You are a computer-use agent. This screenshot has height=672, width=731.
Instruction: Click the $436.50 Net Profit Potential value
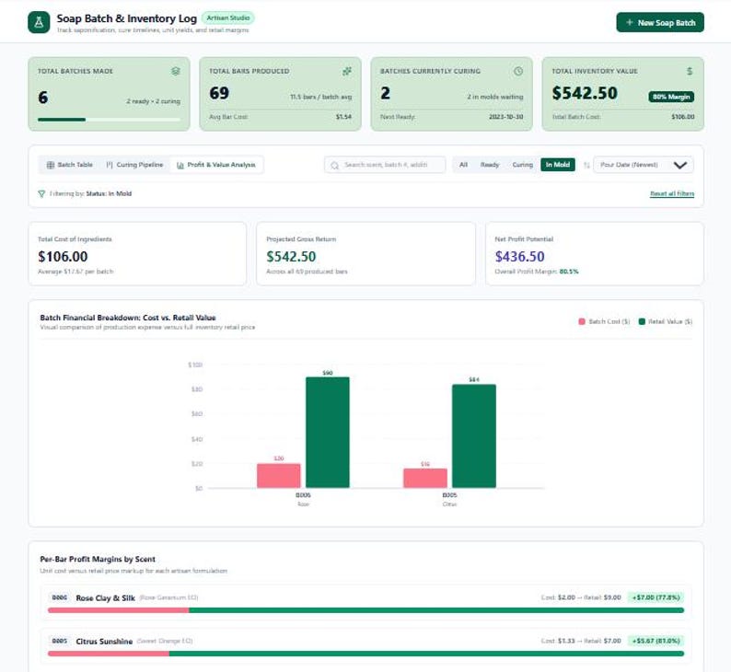point(519,257)
